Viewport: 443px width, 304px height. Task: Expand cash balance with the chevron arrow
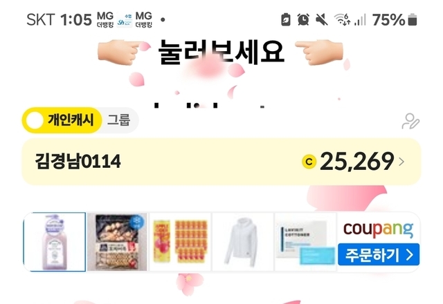click(x=401, y=162)
